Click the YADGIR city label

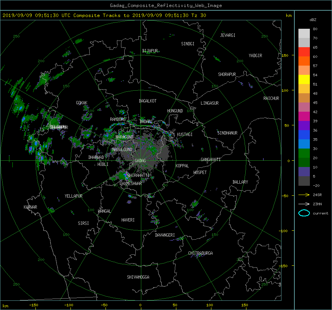pyautogui.click(x=255, y=56)
